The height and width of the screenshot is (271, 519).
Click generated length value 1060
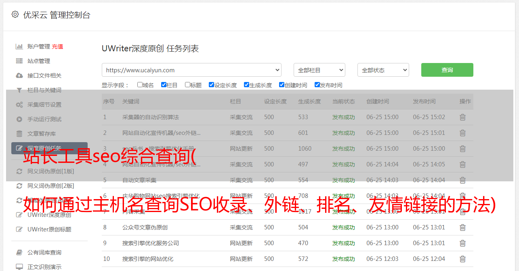305,149
